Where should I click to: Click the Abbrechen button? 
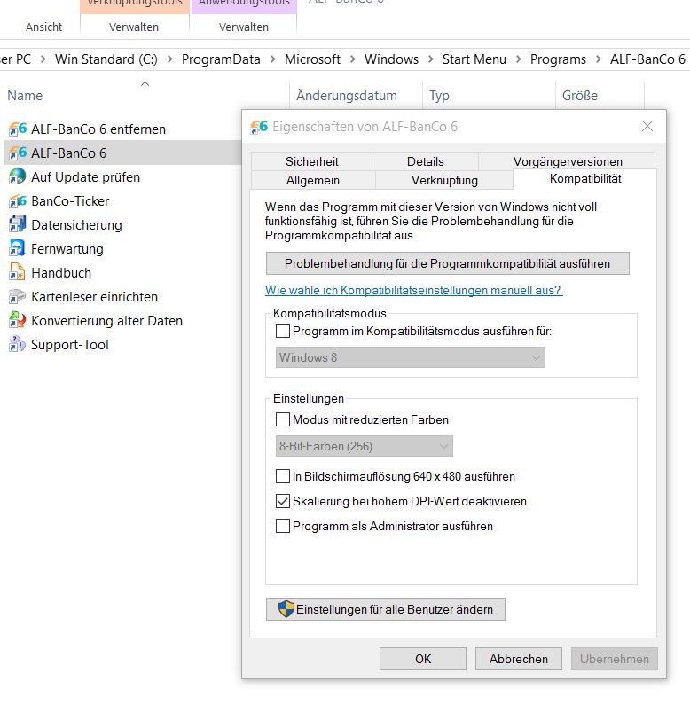(x=518, y=659)
